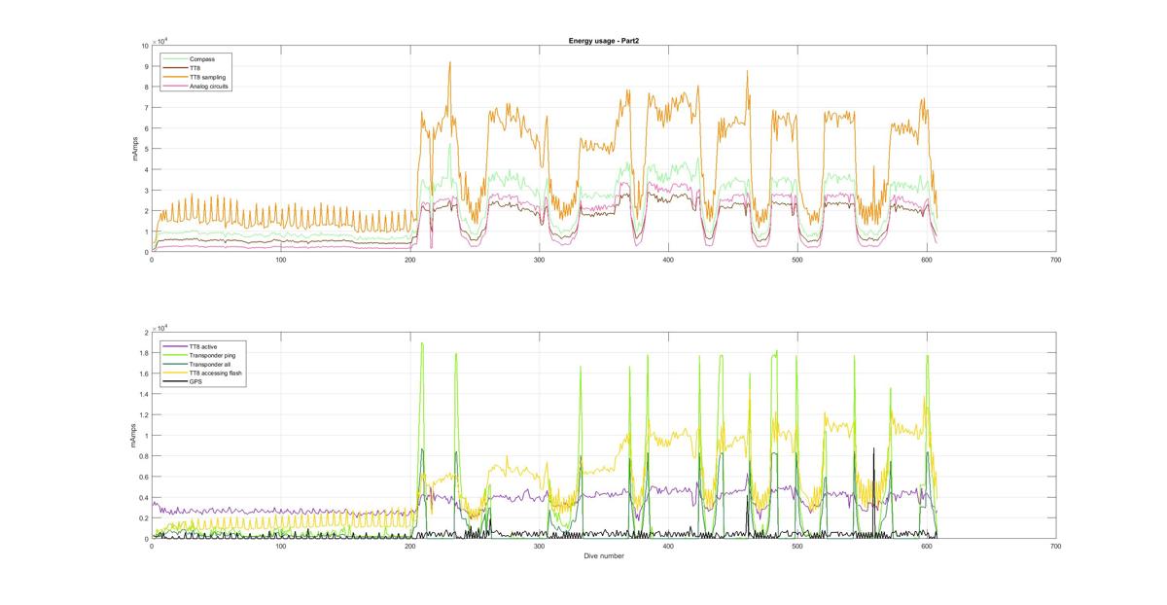Screen dimensions: 1167x605
Task: Click y-axis tick '3' on upper plot
Action: 146,191
